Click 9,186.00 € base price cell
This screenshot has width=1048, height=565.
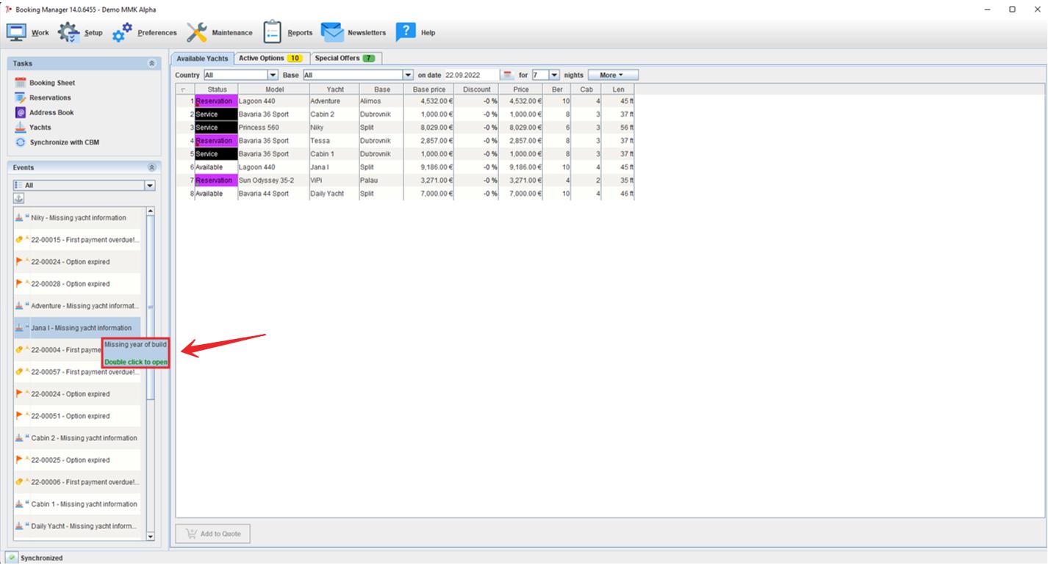[x=428, y=167]
